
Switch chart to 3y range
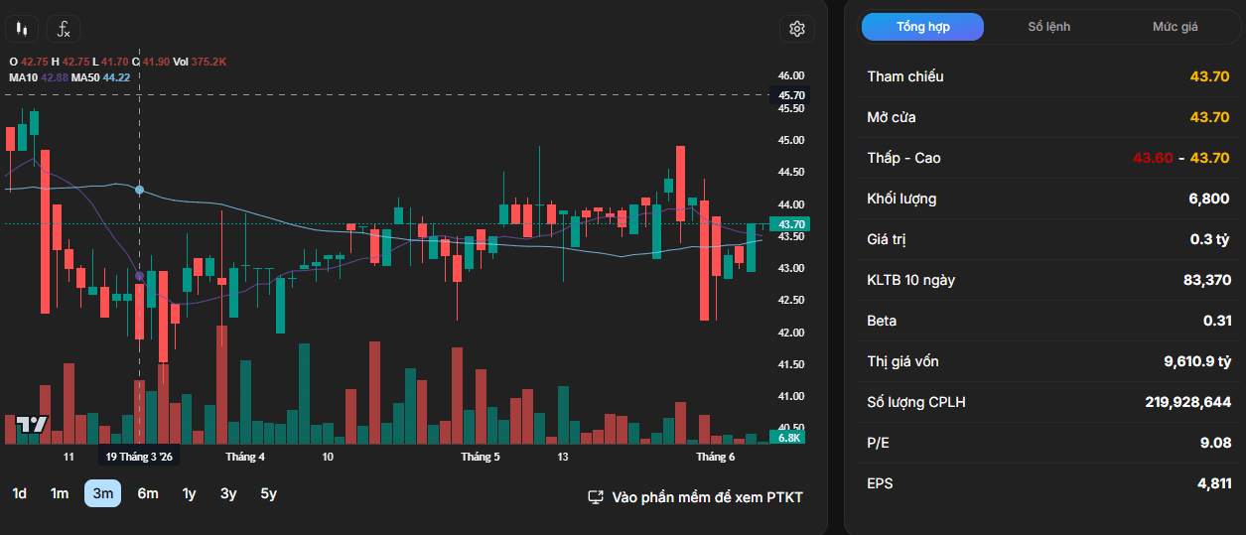click(x=228, y=493)
